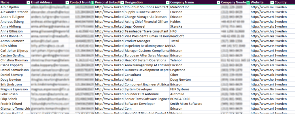Select the cell 'Christina Thorman'
295x114 pixels.
tap(15, 60)
